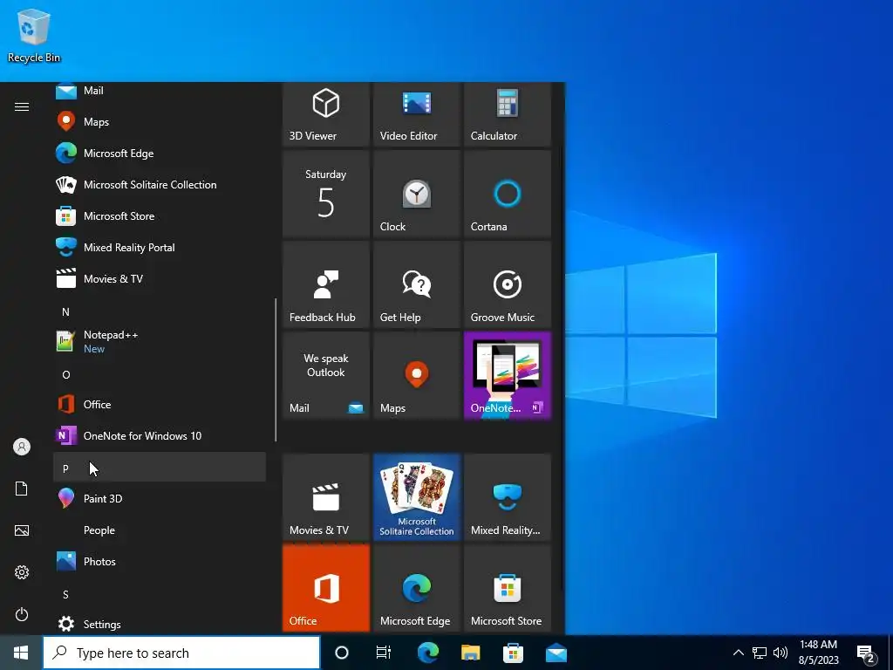Image resolution: width=893 pixels, height=670 pixels.
Task: Launch the orange Office tile
Action: click(326, 587)
